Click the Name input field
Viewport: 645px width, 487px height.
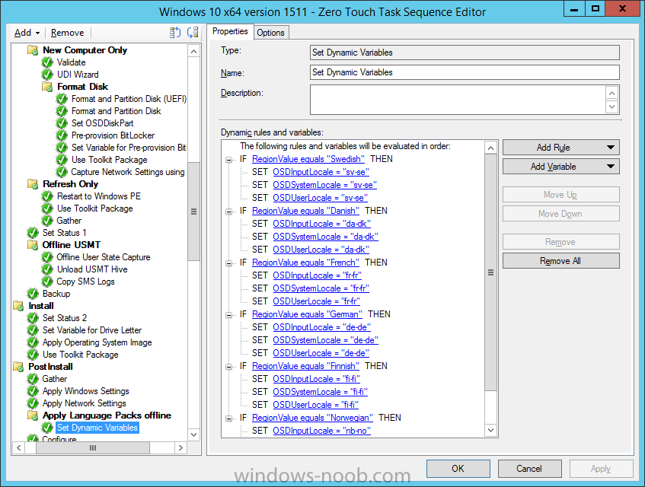(x=465, y=72)
